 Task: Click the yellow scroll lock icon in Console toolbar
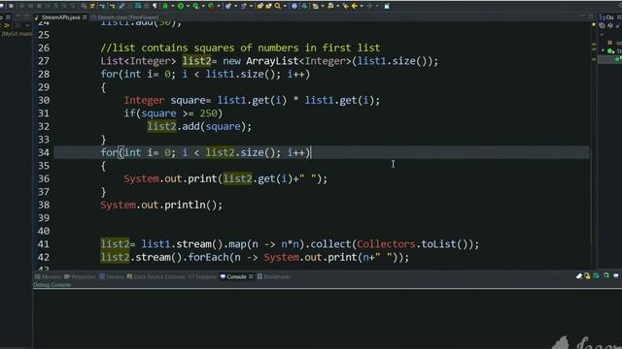[587, 275]
